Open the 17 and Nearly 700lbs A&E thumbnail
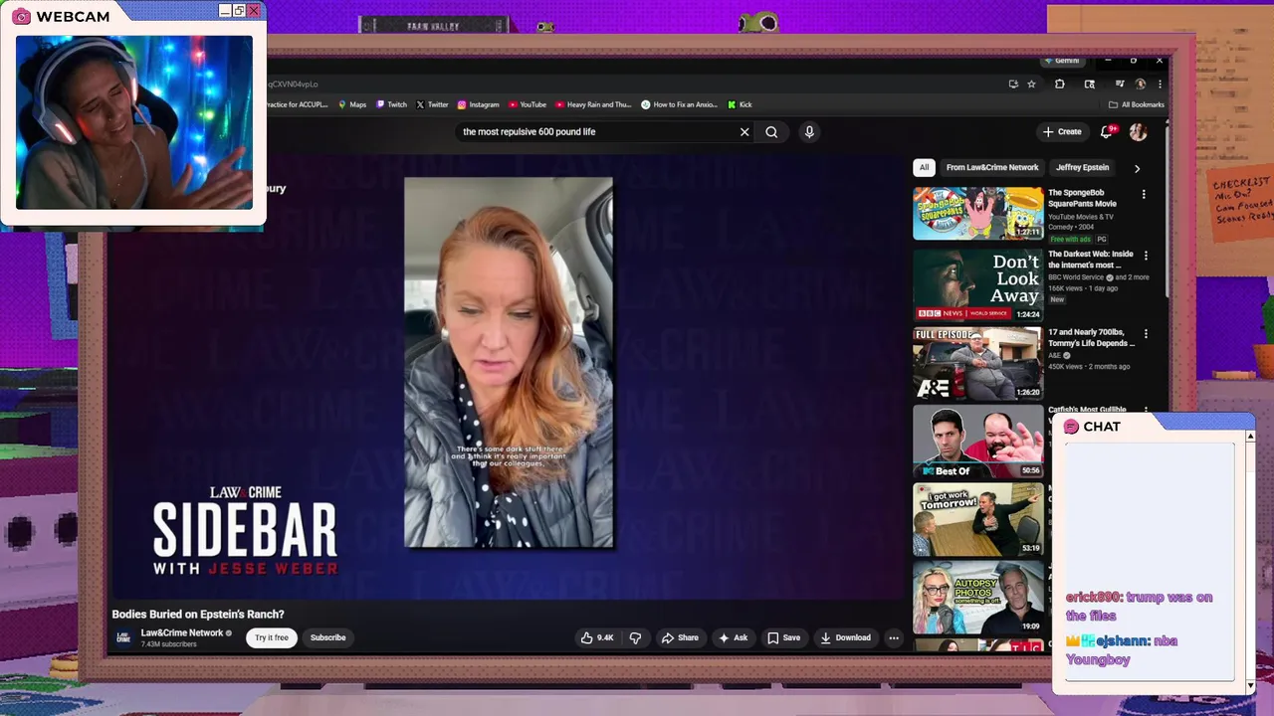 pyautogui.click(x=977, y=363)
